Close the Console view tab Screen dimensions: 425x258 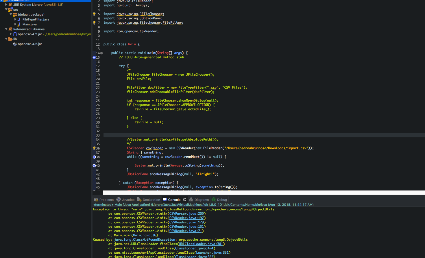point(184,199)
